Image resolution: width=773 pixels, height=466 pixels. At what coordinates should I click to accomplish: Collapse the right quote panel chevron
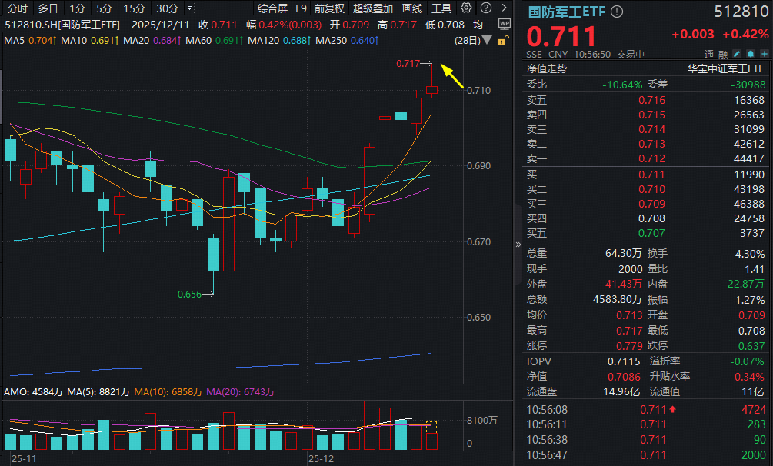pyautogui.click(x=518, y=245)
